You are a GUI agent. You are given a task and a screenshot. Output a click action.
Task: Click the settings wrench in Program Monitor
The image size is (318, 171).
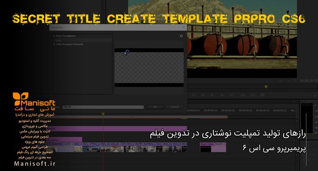coord(295,81)
